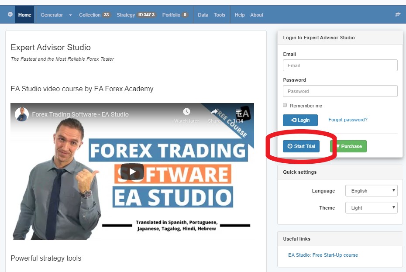406x272 pixels.
Task: Click the Forgot password? link
Action: pyautogui.click(x=348, y=120)
